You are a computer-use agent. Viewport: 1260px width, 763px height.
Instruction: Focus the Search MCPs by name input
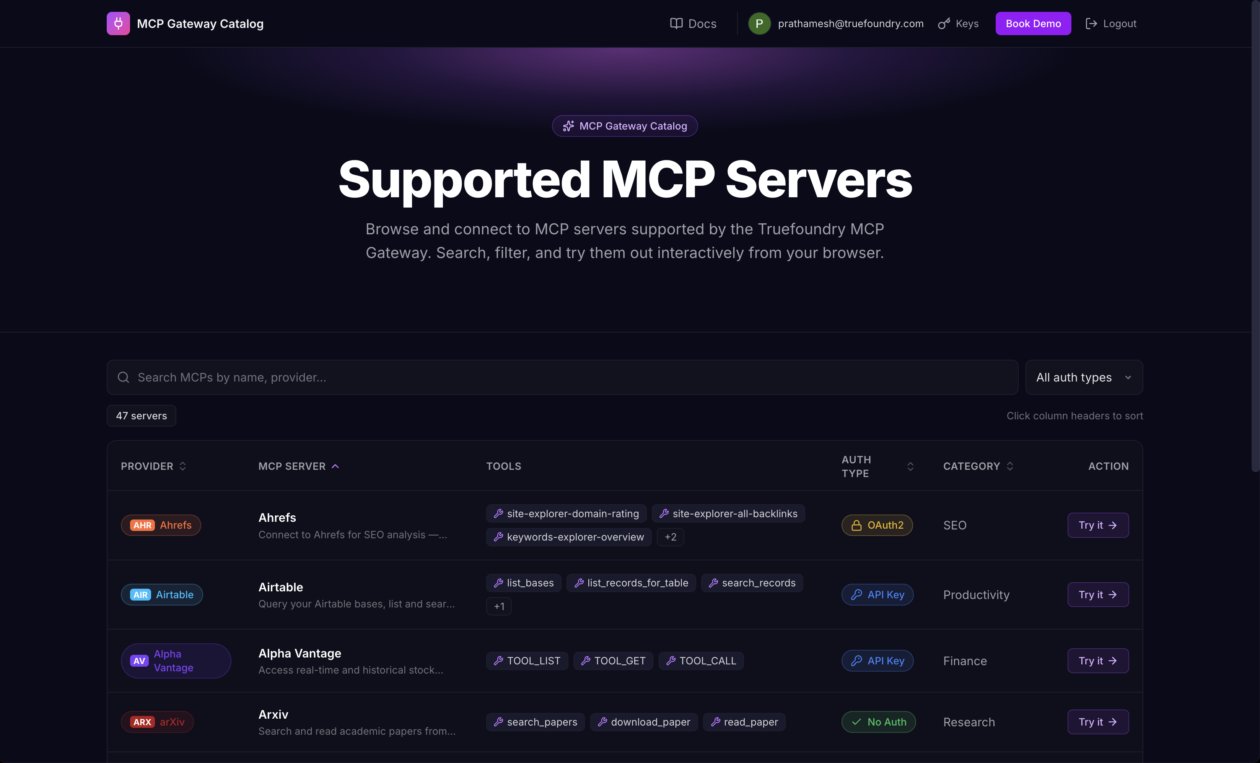click(563, 377)
